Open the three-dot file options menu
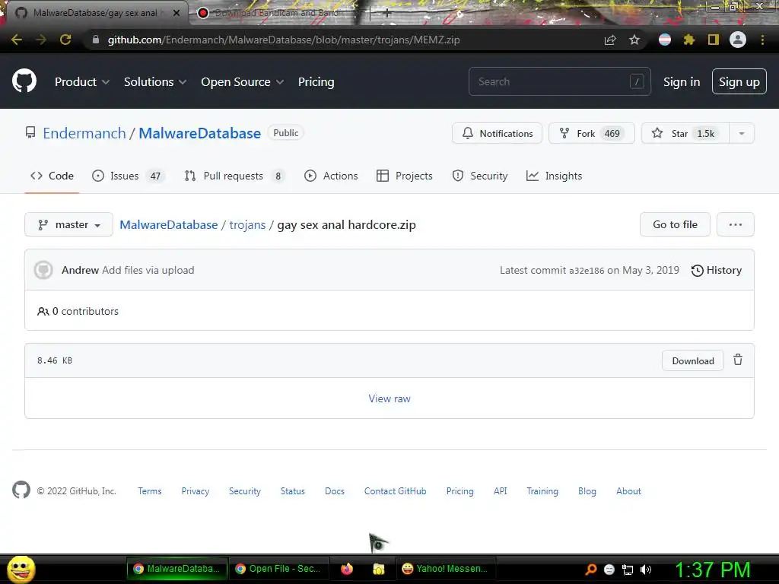Viewport: 779px width, 584px height. coord(736,224)
